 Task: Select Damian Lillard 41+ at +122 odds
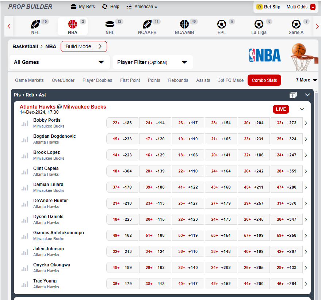tap(188, 187)
